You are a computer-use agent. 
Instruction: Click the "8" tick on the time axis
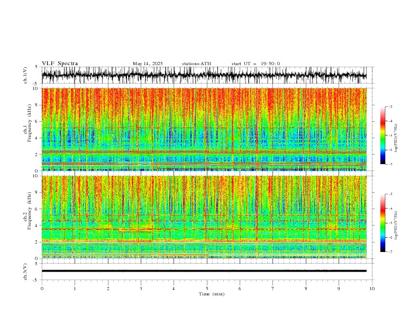[x=306, y=289]
